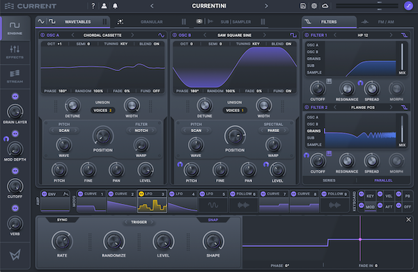Close the LFO editor with the X
Viewport: 418px width, 272px height.
coord(408,220)
